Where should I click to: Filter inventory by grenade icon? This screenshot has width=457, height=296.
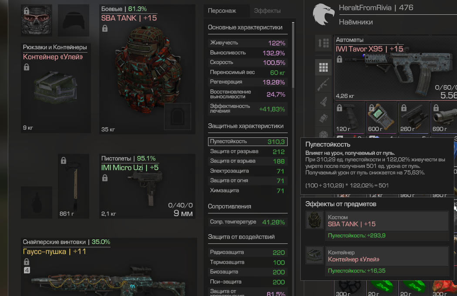pyautogui.click(x=323, y=118)
